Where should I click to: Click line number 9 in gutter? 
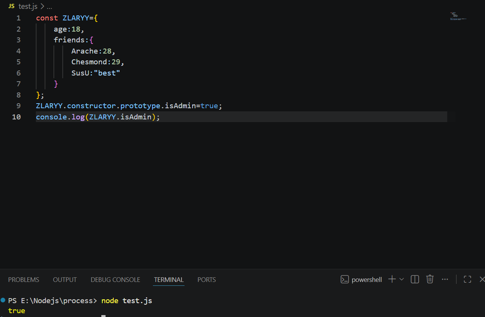coord(18,106)
